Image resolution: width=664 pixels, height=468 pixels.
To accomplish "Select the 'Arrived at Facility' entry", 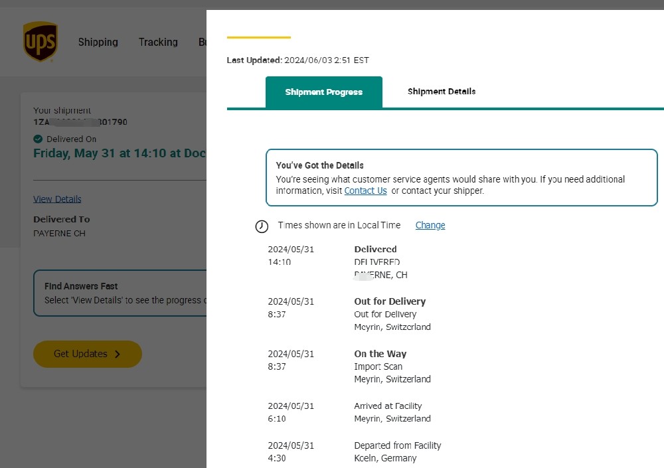I will [x=388, y=406].
